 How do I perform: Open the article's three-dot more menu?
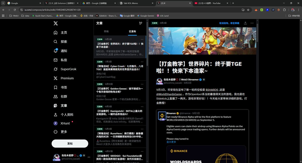coord(252,23)
